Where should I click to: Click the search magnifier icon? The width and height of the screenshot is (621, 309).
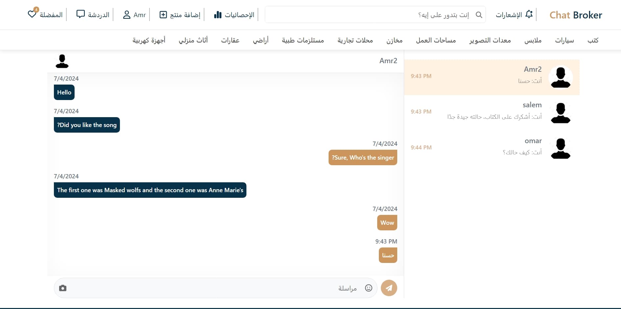479,15
